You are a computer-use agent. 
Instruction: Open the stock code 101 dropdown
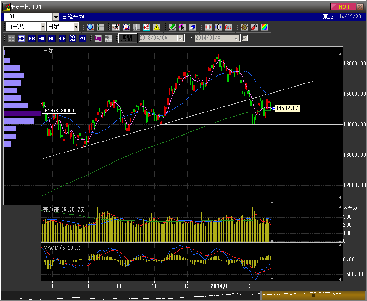(x=56, y=17)
